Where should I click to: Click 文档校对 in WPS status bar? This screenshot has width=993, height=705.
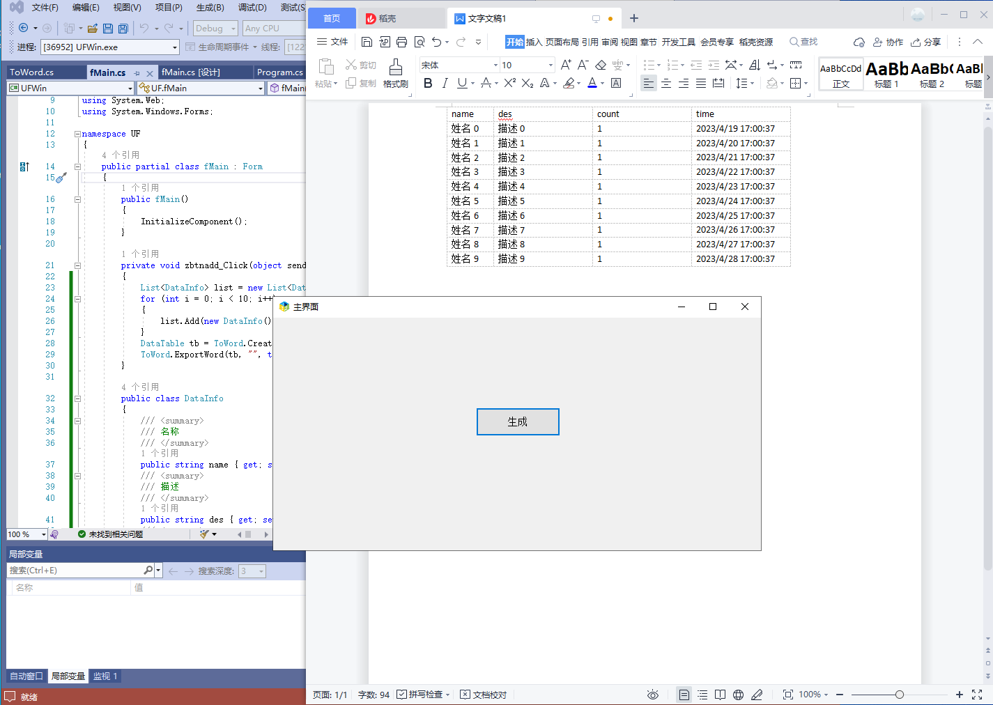(x=484, y=695)
